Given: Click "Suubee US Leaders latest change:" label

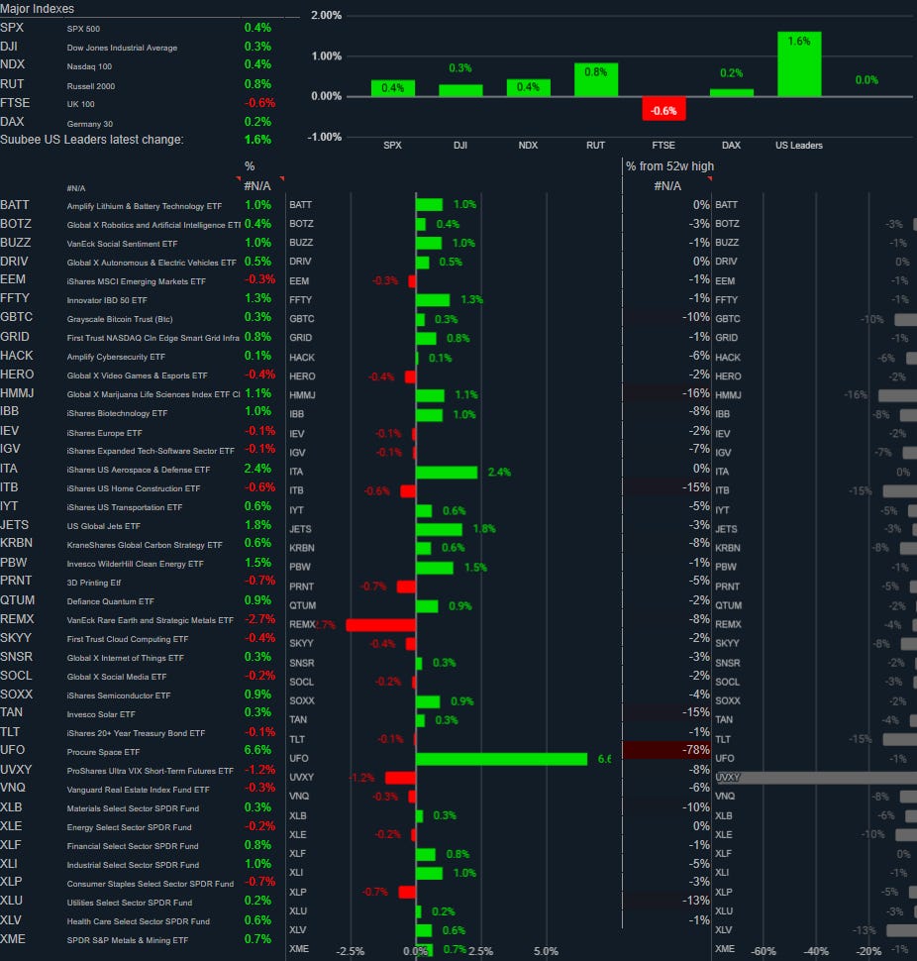Looking at the screenshot, I should point(92,140).
